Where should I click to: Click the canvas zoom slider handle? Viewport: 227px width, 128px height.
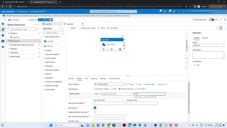(187, 47)
